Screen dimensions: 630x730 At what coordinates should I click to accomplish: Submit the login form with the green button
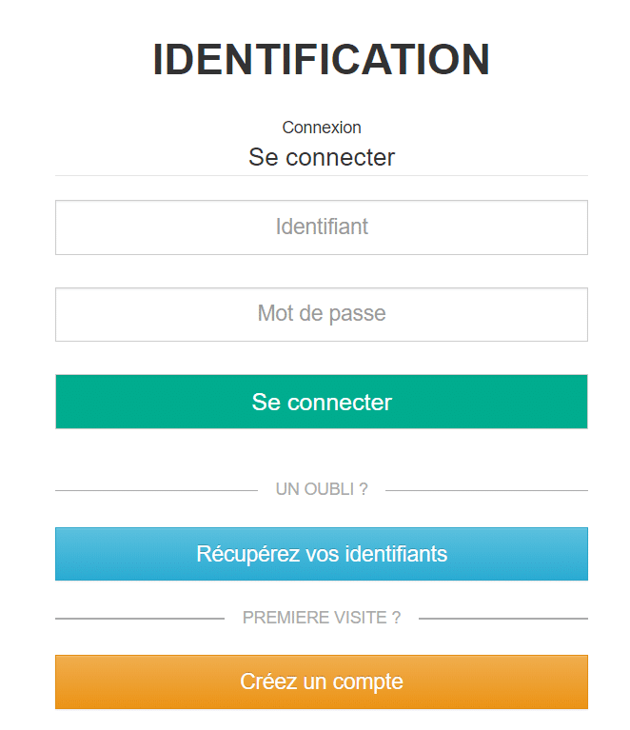click(322, 402)
